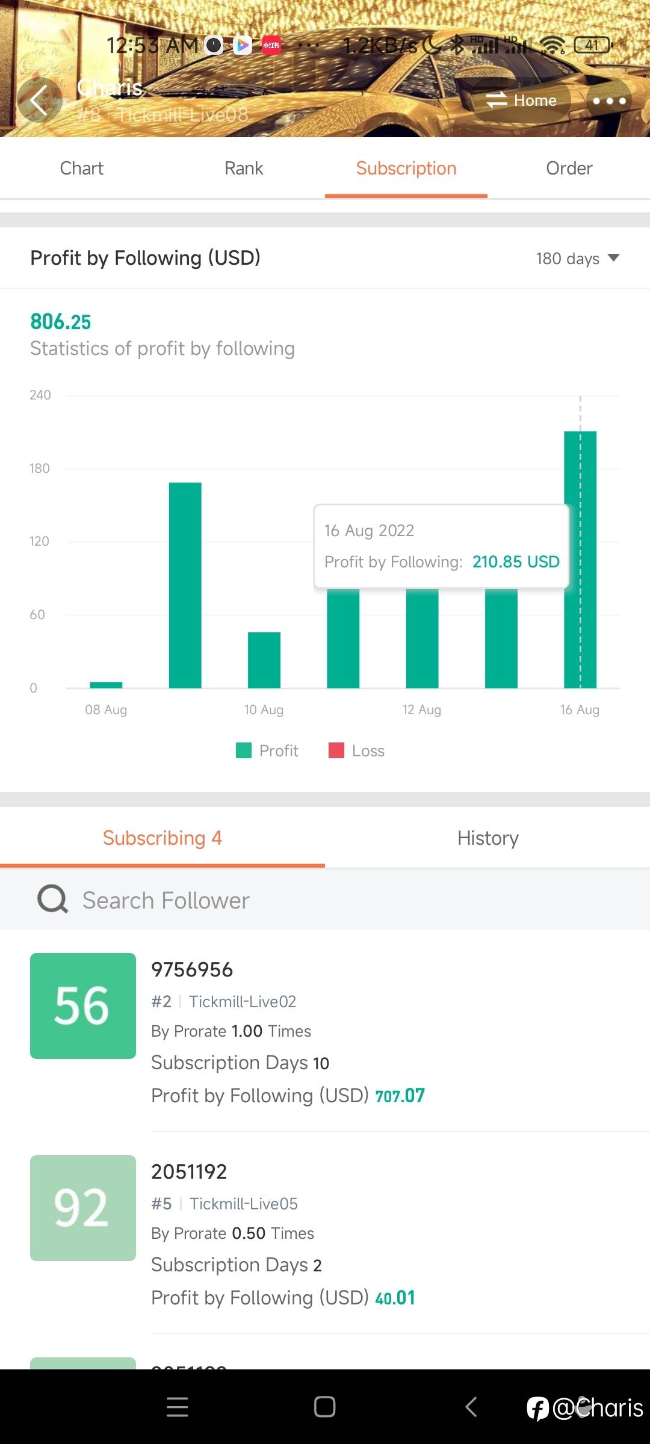
Task: Tap the 92 follower avatar
Action: 83,1208
